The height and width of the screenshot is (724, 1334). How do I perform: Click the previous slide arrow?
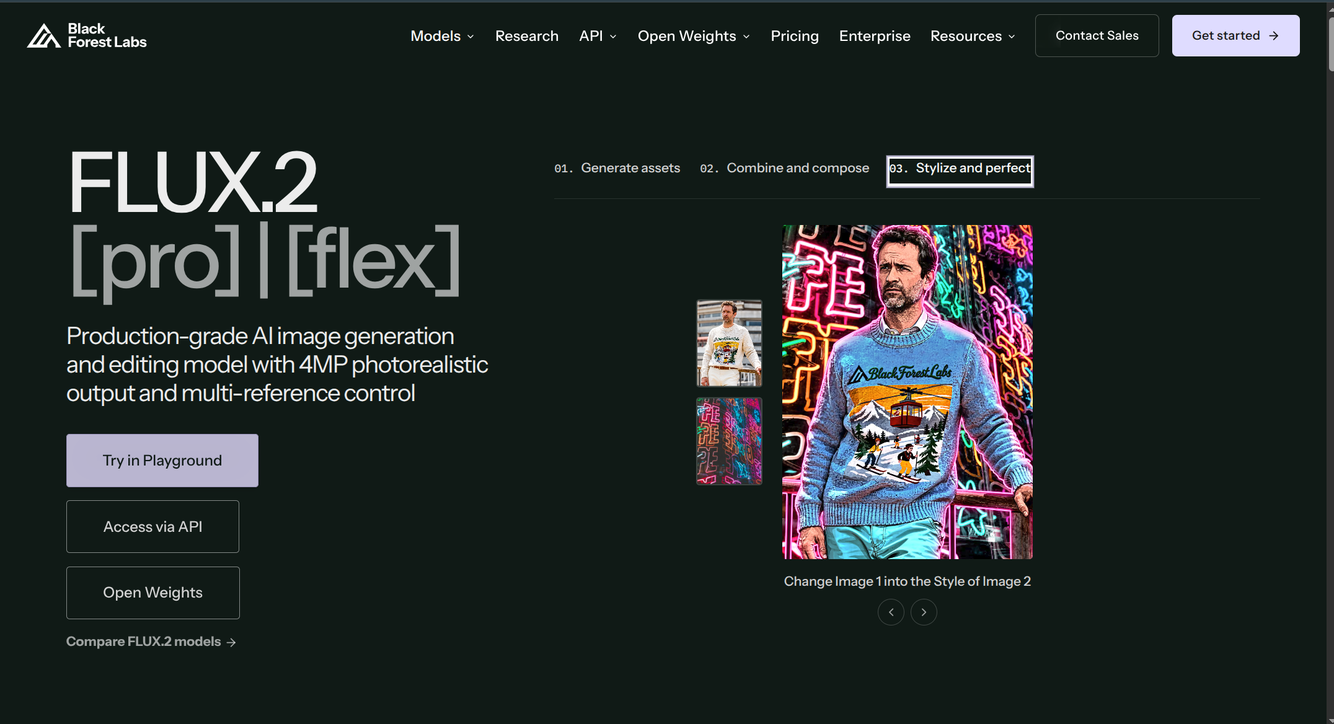[x=891, y=612]
